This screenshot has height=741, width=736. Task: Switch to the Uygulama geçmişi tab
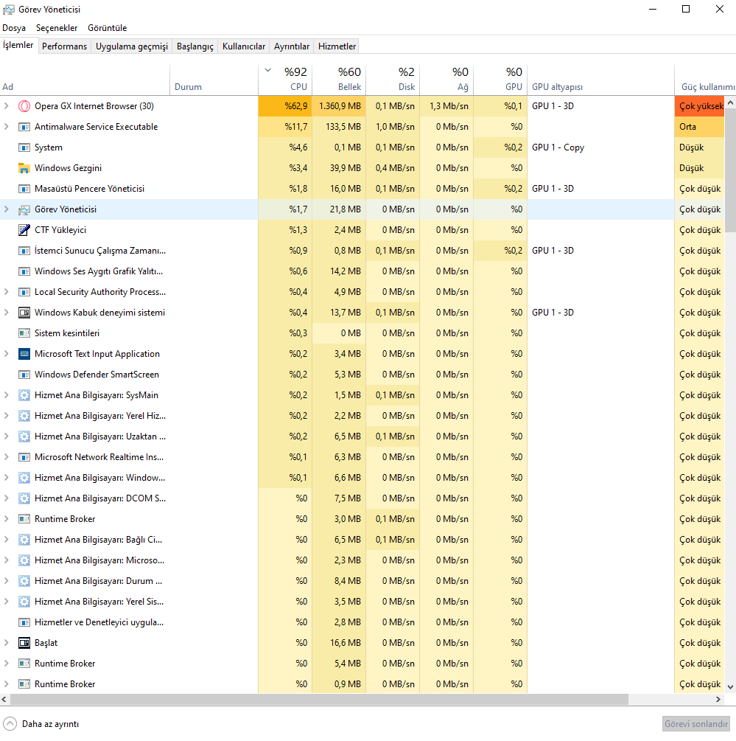pos(132,46)
